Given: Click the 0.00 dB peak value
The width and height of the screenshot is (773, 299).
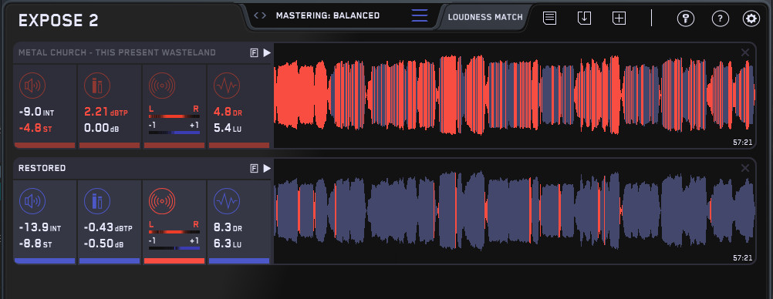Looking at the screenshot, I should point(102,129).
